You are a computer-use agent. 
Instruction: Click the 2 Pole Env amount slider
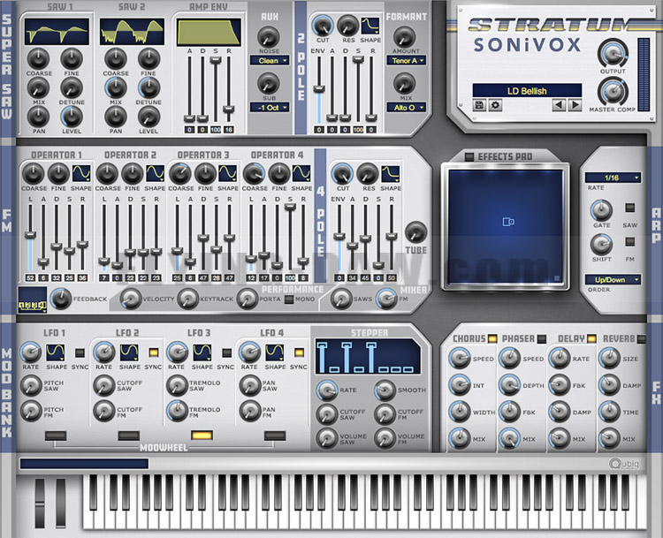click(319, 88)
